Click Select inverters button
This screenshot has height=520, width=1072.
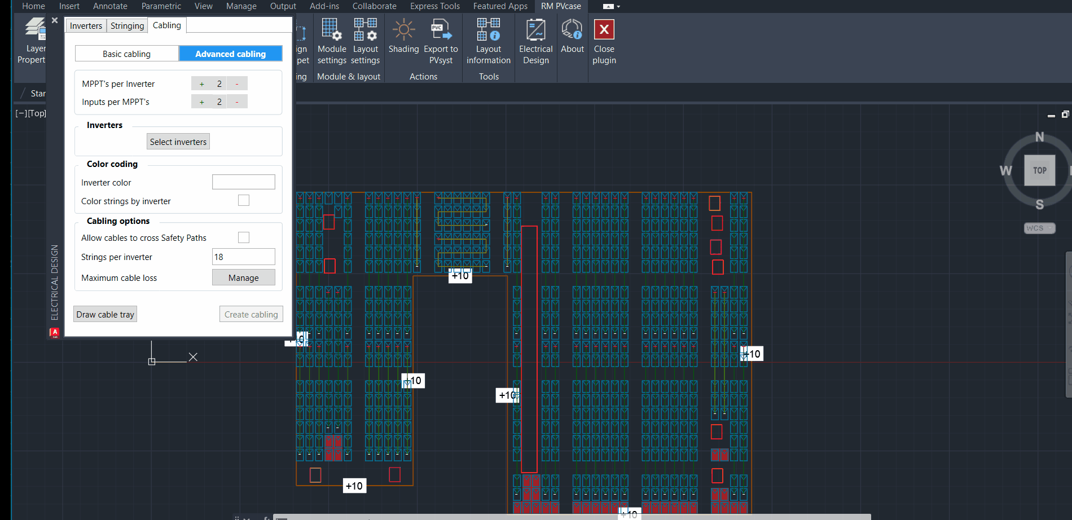click(178, 142)
